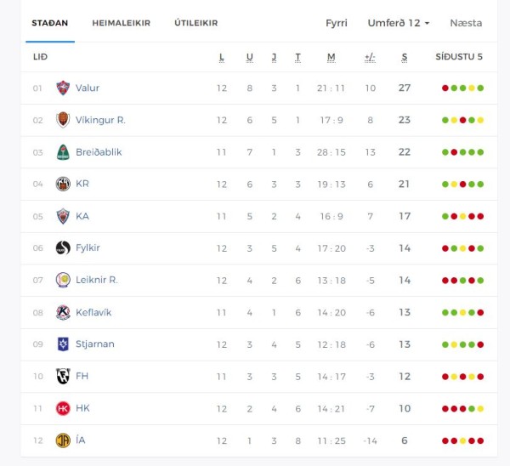Click the Fylkir black circular logo
This screenshot has height=466, width=510.
tap(63, 248)
